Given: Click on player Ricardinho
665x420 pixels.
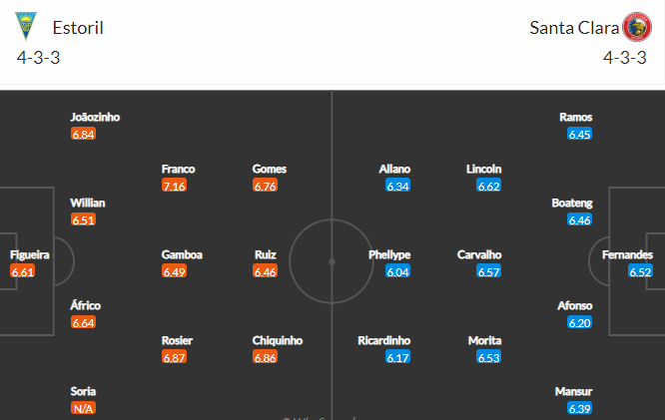Looking at the screenshot, I should 384,340.
